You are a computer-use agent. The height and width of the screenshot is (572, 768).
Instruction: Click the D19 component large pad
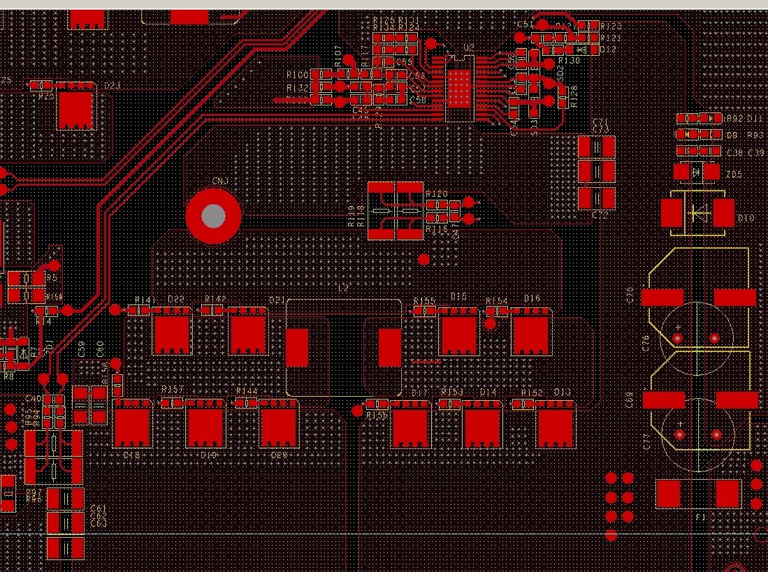click(205, 427)
